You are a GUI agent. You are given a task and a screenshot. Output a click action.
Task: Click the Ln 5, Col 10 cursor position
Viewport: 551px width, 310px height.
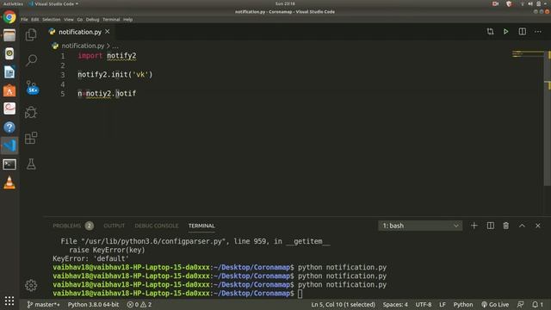tap(343, 304)
